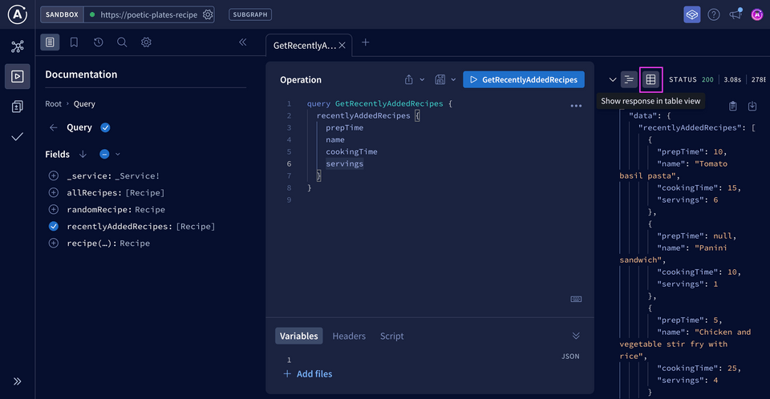Image resolution: width=770 pixels, height=399 pixels.
Task: Open Explorer settings gear icon
Action: pos(146,42)
